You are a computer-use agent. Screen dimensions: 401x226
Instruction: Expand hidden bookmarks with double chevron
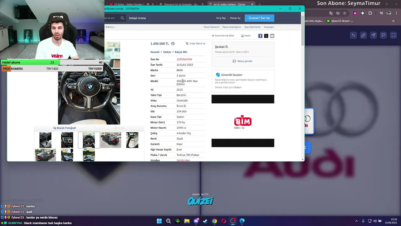[x=393, y=21]
